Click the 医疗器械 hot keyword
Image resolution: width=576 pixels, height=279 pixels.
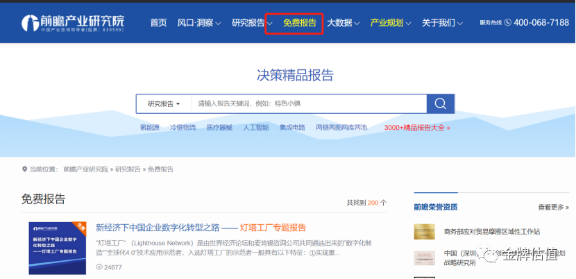pos(219,128)
